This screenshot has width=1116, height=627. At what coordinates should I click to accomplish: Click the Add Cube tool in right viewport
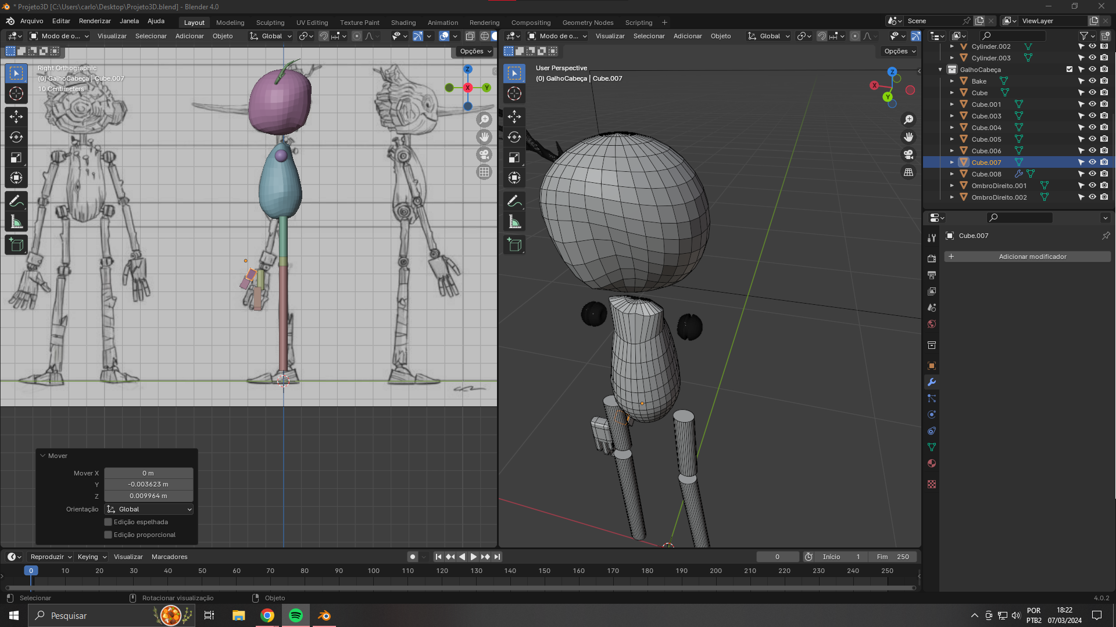(x=514, y=245)
